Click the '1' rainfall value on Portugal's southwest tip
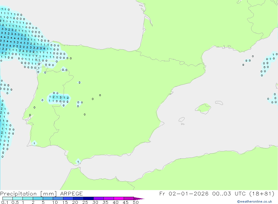The width and height of the screenshot is (278, 204). 34,143
